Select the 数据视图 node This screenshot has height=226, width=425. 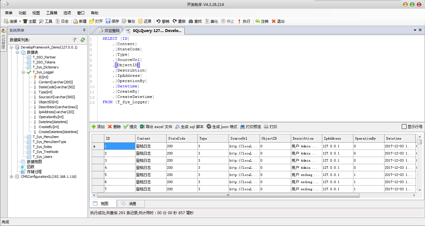pyautogui.click(x=34, y=162)
